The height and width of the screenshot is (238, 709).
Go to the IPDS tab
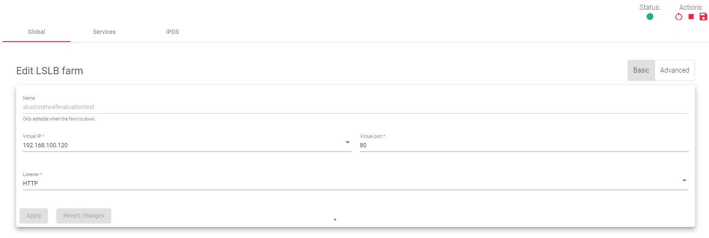[x=172, y=32]
